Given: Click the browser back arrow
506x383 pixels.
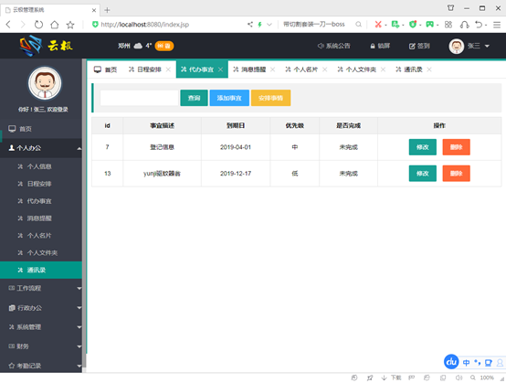Looking at the screenshot, I should pyautogui.click(x=9, y=25).
